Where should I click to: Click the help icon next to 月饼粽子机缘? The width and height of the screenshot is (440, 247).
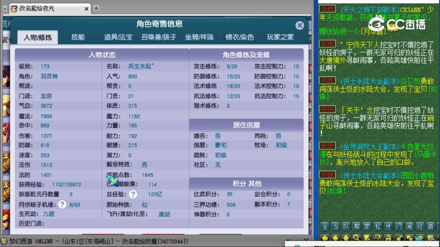(62, 205)
